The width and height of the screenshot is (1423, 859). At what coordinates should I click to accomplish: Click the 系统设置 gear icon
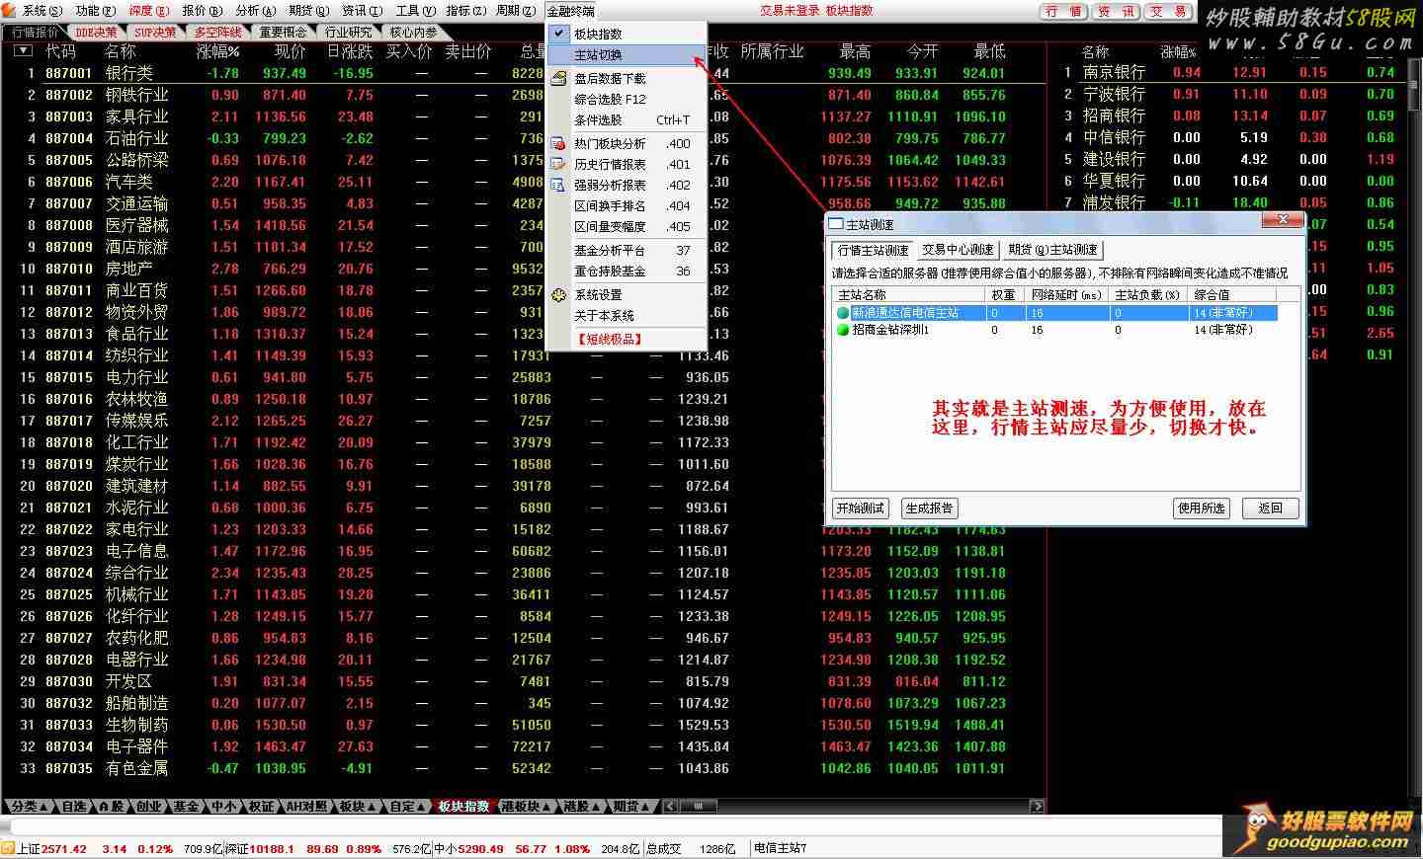(x=558, y=294)
